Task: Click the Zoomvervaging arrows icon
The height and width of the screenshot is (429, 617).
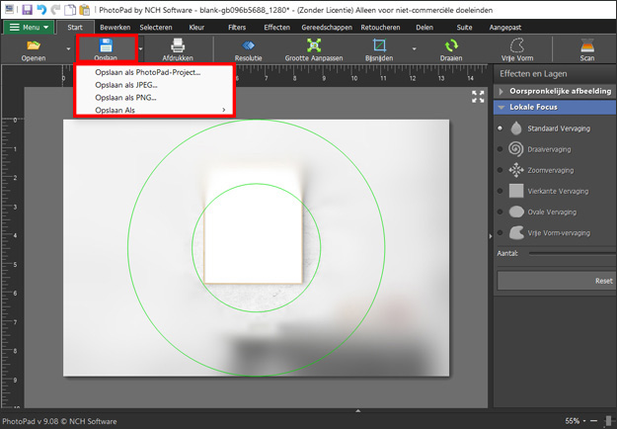Action: click(516, 170)
